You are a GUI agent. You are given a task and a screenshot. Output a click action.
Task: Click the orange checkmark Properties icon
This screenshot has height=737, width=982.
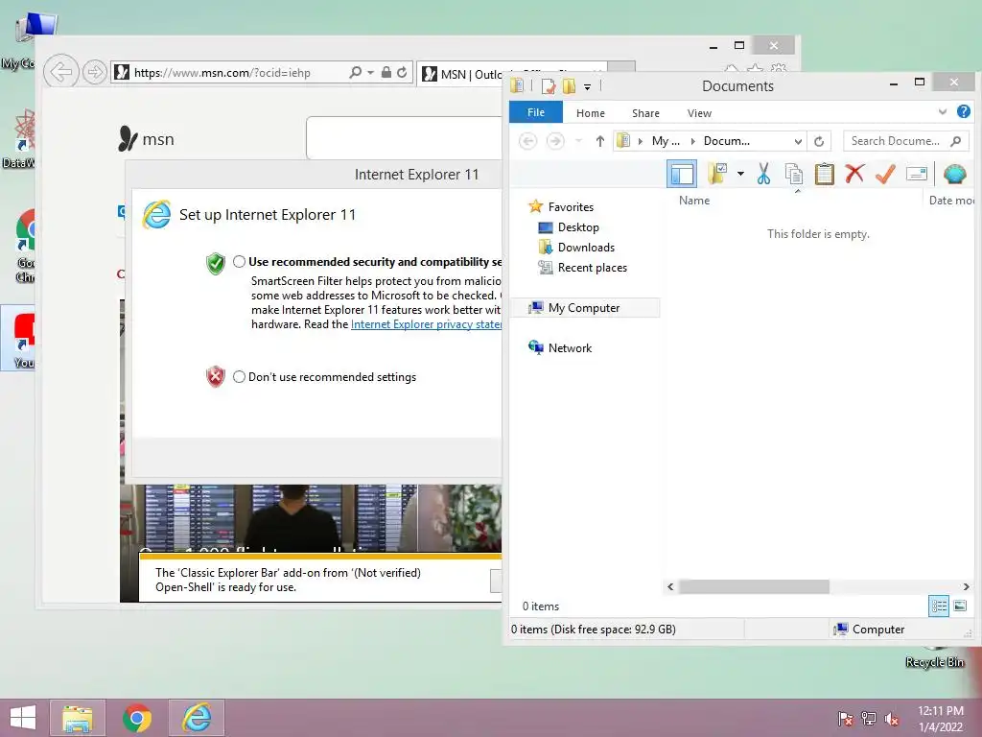[x=885, y=174]
